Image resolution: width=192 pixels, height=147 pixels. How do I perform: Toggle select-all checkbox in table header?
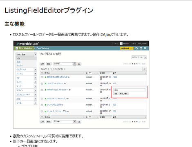tap(42, 73)
